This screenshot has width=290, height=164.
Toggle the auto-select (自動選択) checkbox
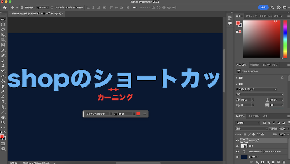22,7
